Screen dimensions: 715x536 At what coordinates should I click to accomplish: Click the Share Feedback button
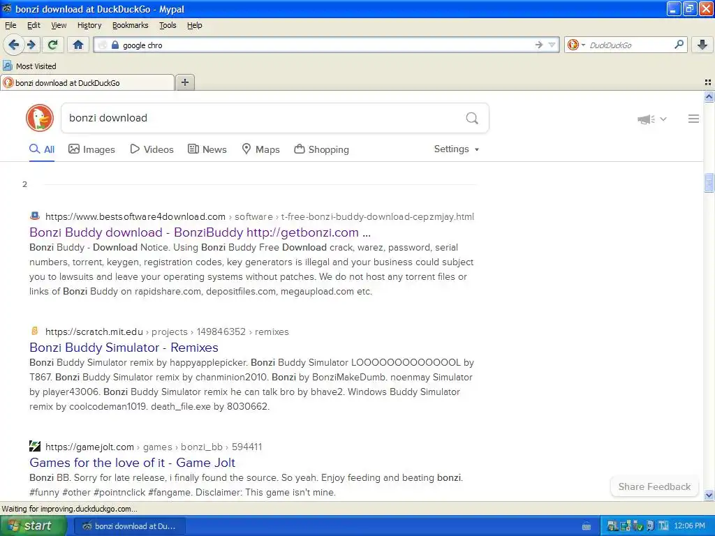click(x=654, y=486)
